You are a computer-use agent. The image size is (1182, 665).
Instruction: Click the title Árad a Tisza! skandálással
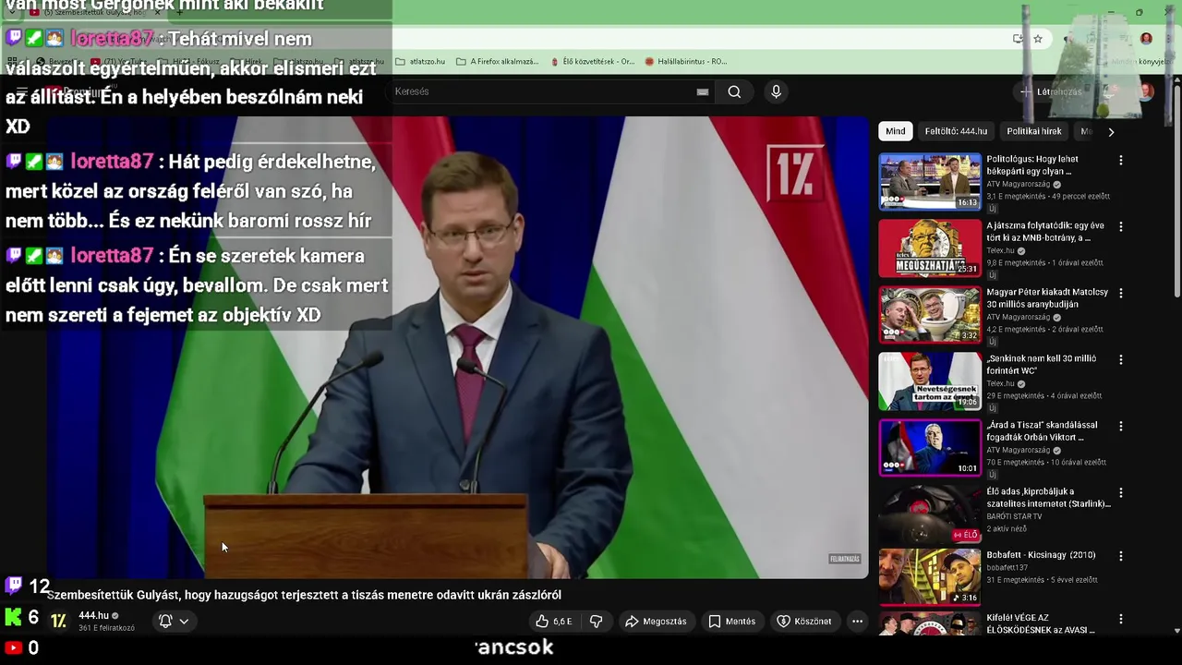point(1042,431)
